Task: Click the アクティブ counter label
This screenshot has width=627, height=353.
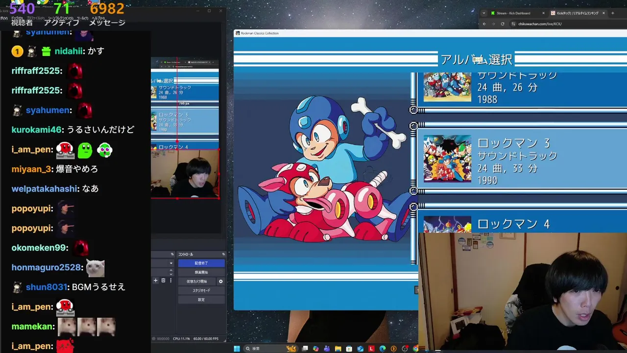Action: click(61, 22)
